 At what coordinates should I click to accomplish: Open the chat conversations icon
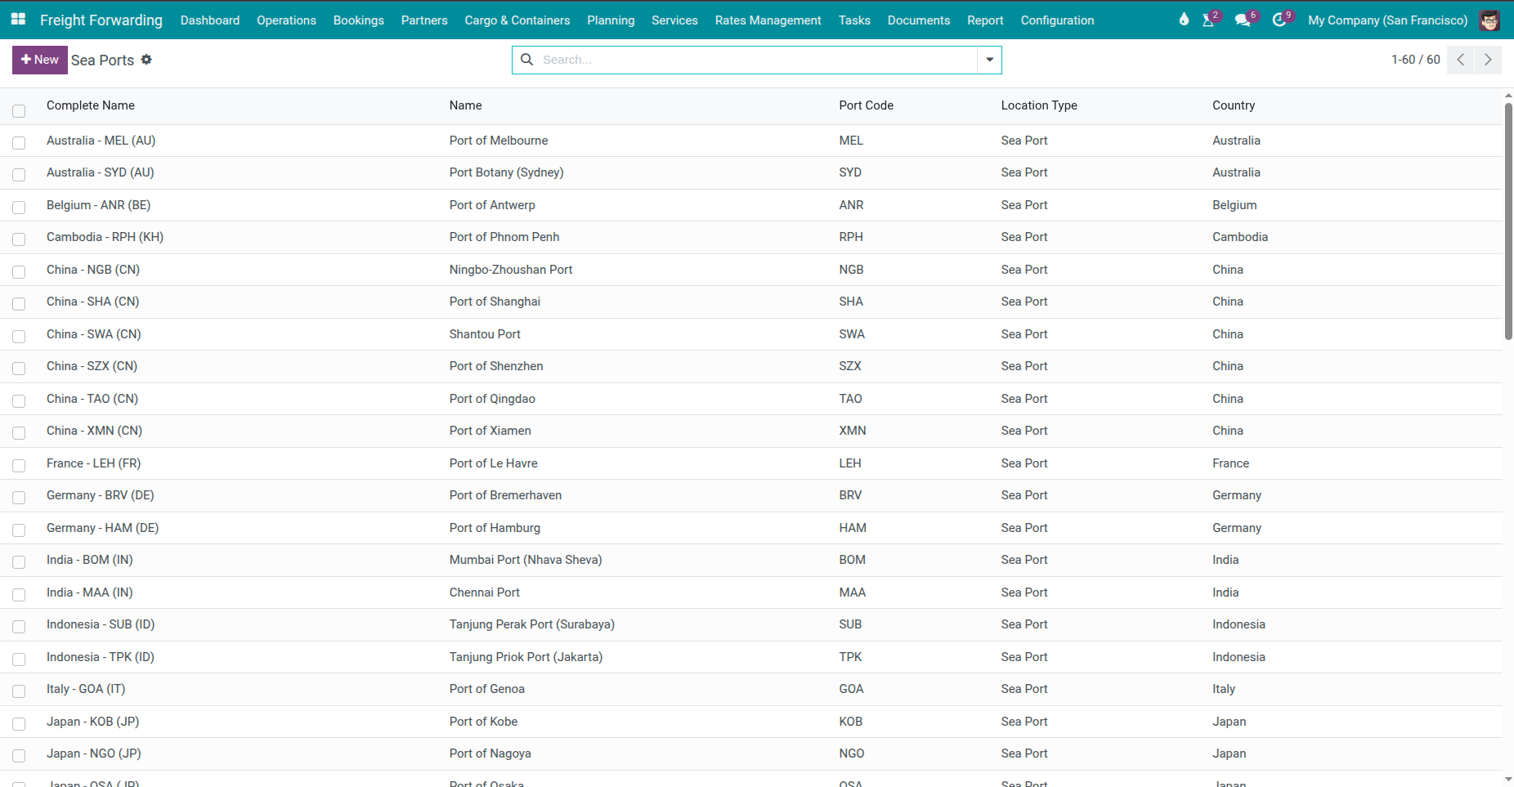coord(1243,20)
